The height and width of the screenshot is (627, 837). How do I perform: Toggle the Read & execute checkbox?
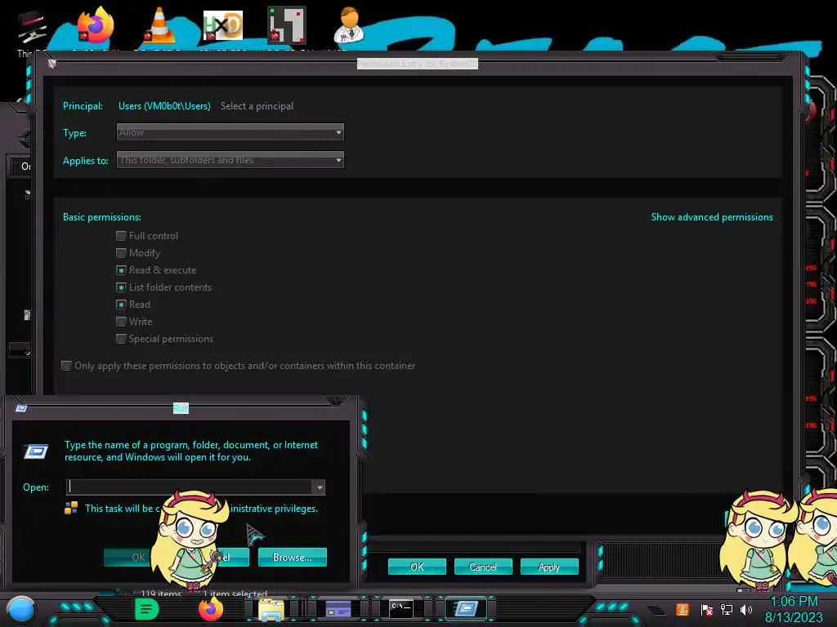(121, 270)
